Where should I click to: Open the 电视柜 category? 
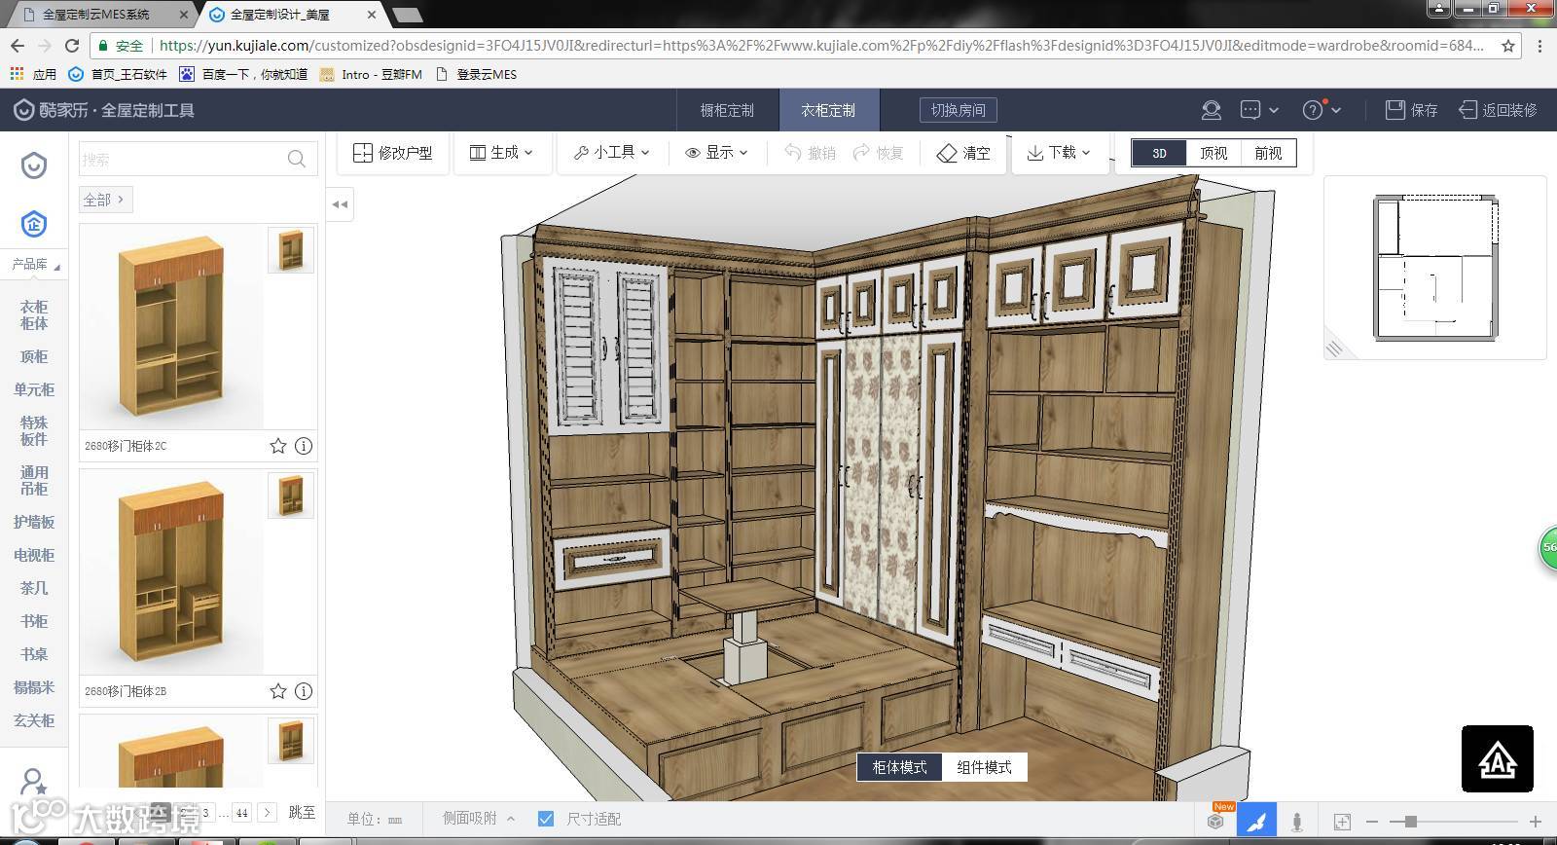34,555
